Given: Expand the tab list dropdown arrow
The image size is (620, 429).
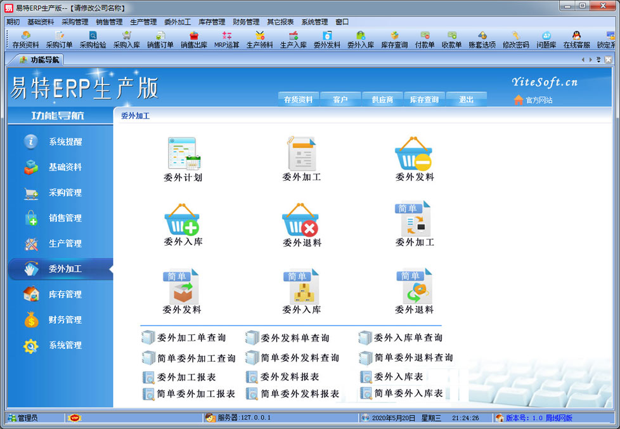Looking at the screenshot, I should coord(599,60).
